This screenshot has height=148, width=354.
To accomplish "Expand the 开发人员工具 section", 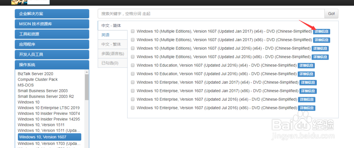I will coord(52,54).
